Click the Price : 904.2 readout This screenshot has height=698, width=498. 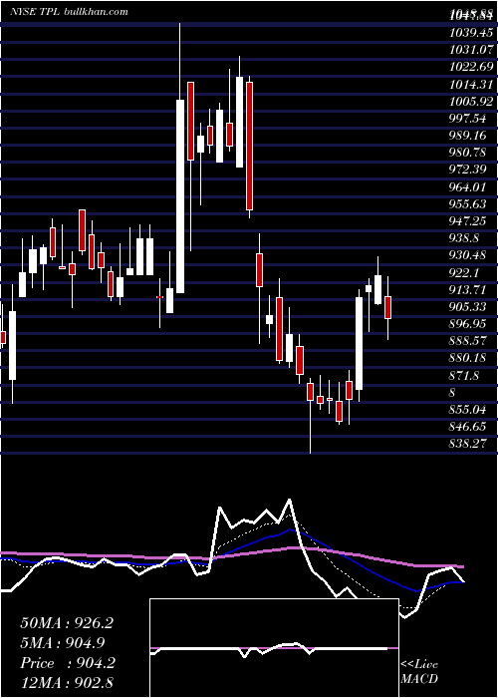(68, 664)
